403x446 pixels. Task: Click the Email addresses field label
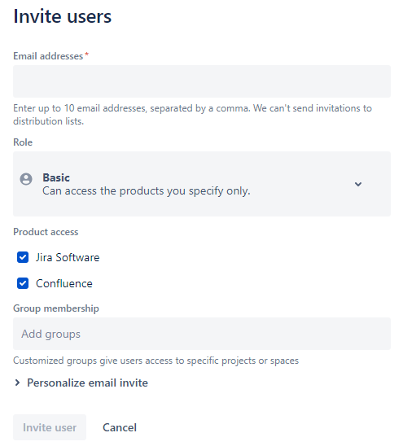click(48, 56)
